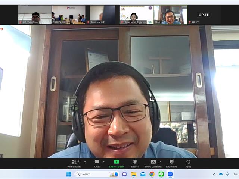
Task: Select the UP-ITI participant tile
Action: 204,15
